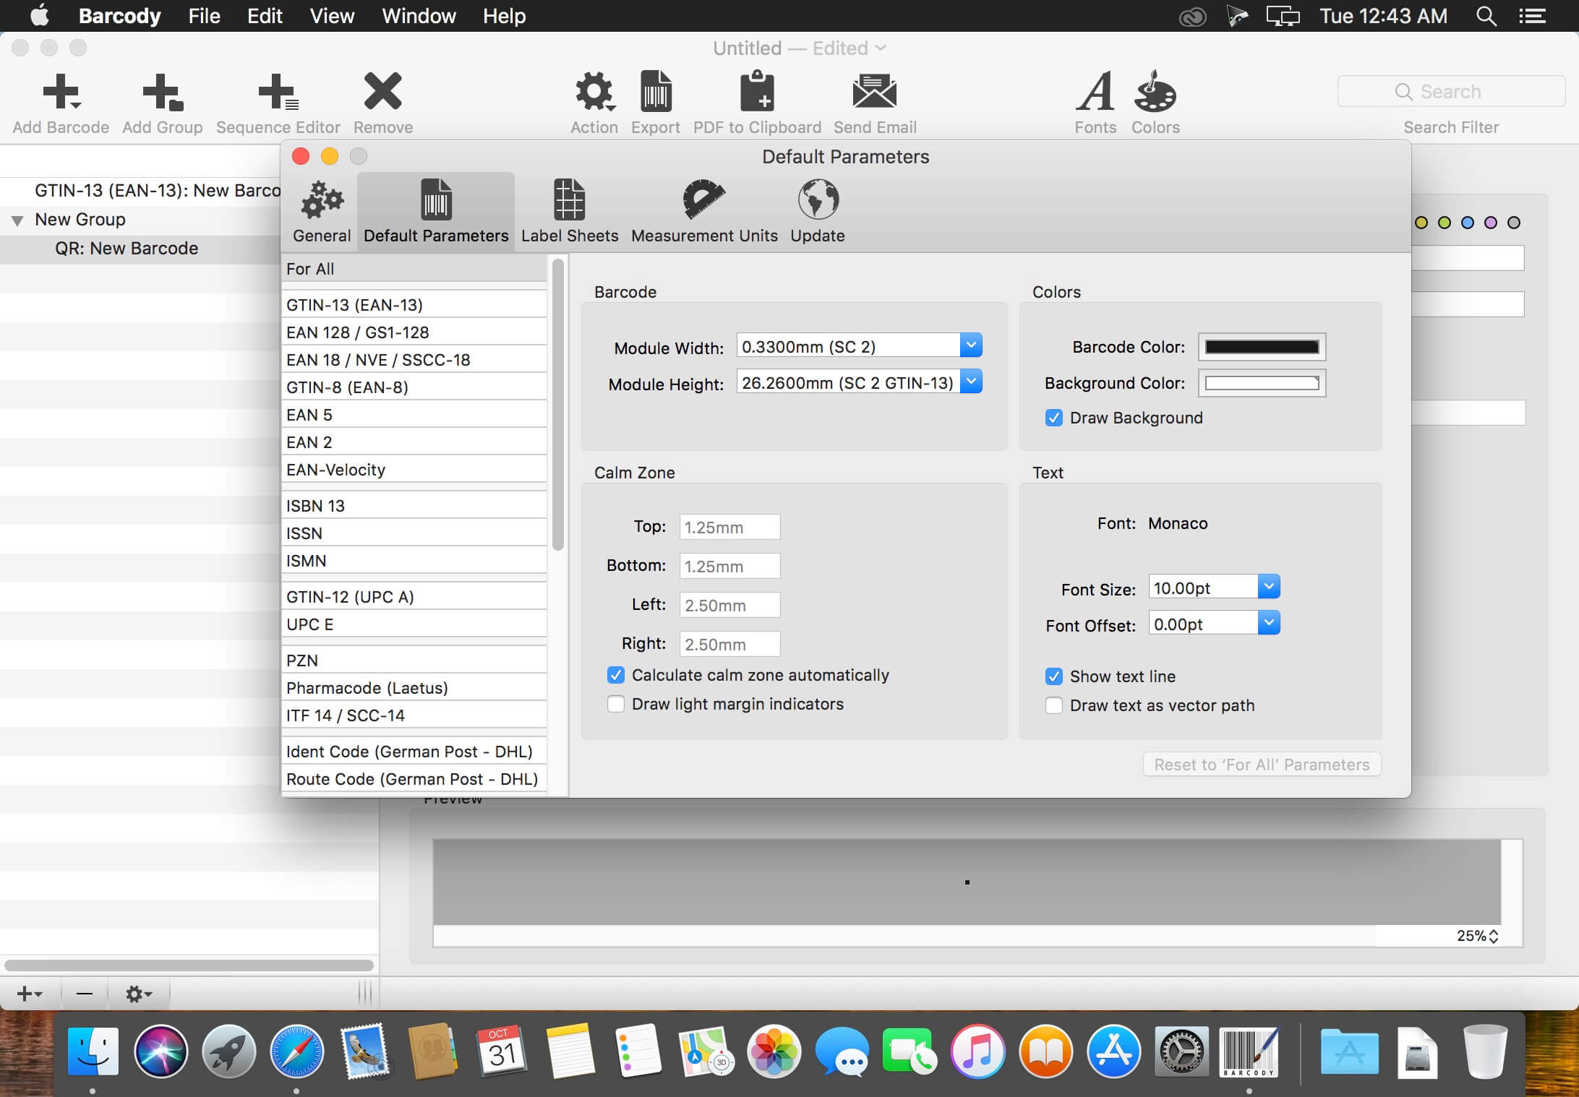The height and width of the screenshot is (1097, 1579).
Task: Switch to the Label Sheets tab
Action: [x=570, y=212]
